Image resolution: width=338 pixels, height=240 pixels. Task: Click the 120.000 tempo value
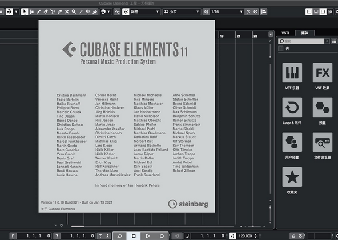tap(245, 236)
